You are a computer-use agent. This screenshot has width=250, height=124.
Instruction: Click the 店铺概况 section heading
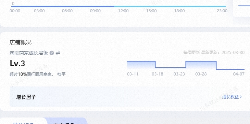click(21, 42)
